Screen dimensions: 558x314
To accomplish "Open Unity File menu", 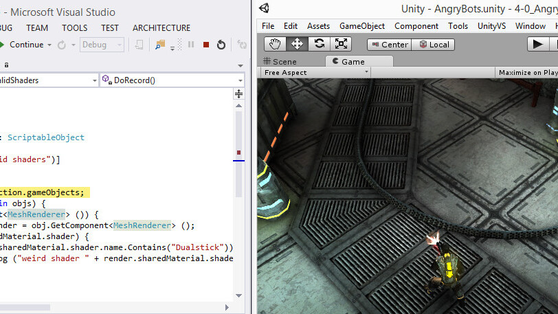I will pyautogui.click(x=268, y=26).
